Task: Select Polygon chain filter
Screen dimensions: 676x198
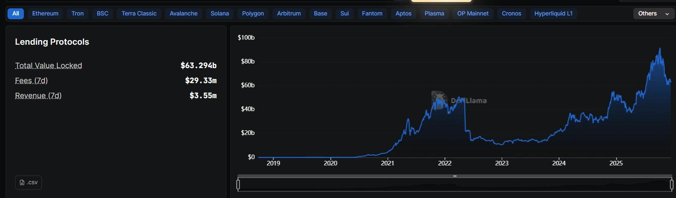Action: (253, 13)
